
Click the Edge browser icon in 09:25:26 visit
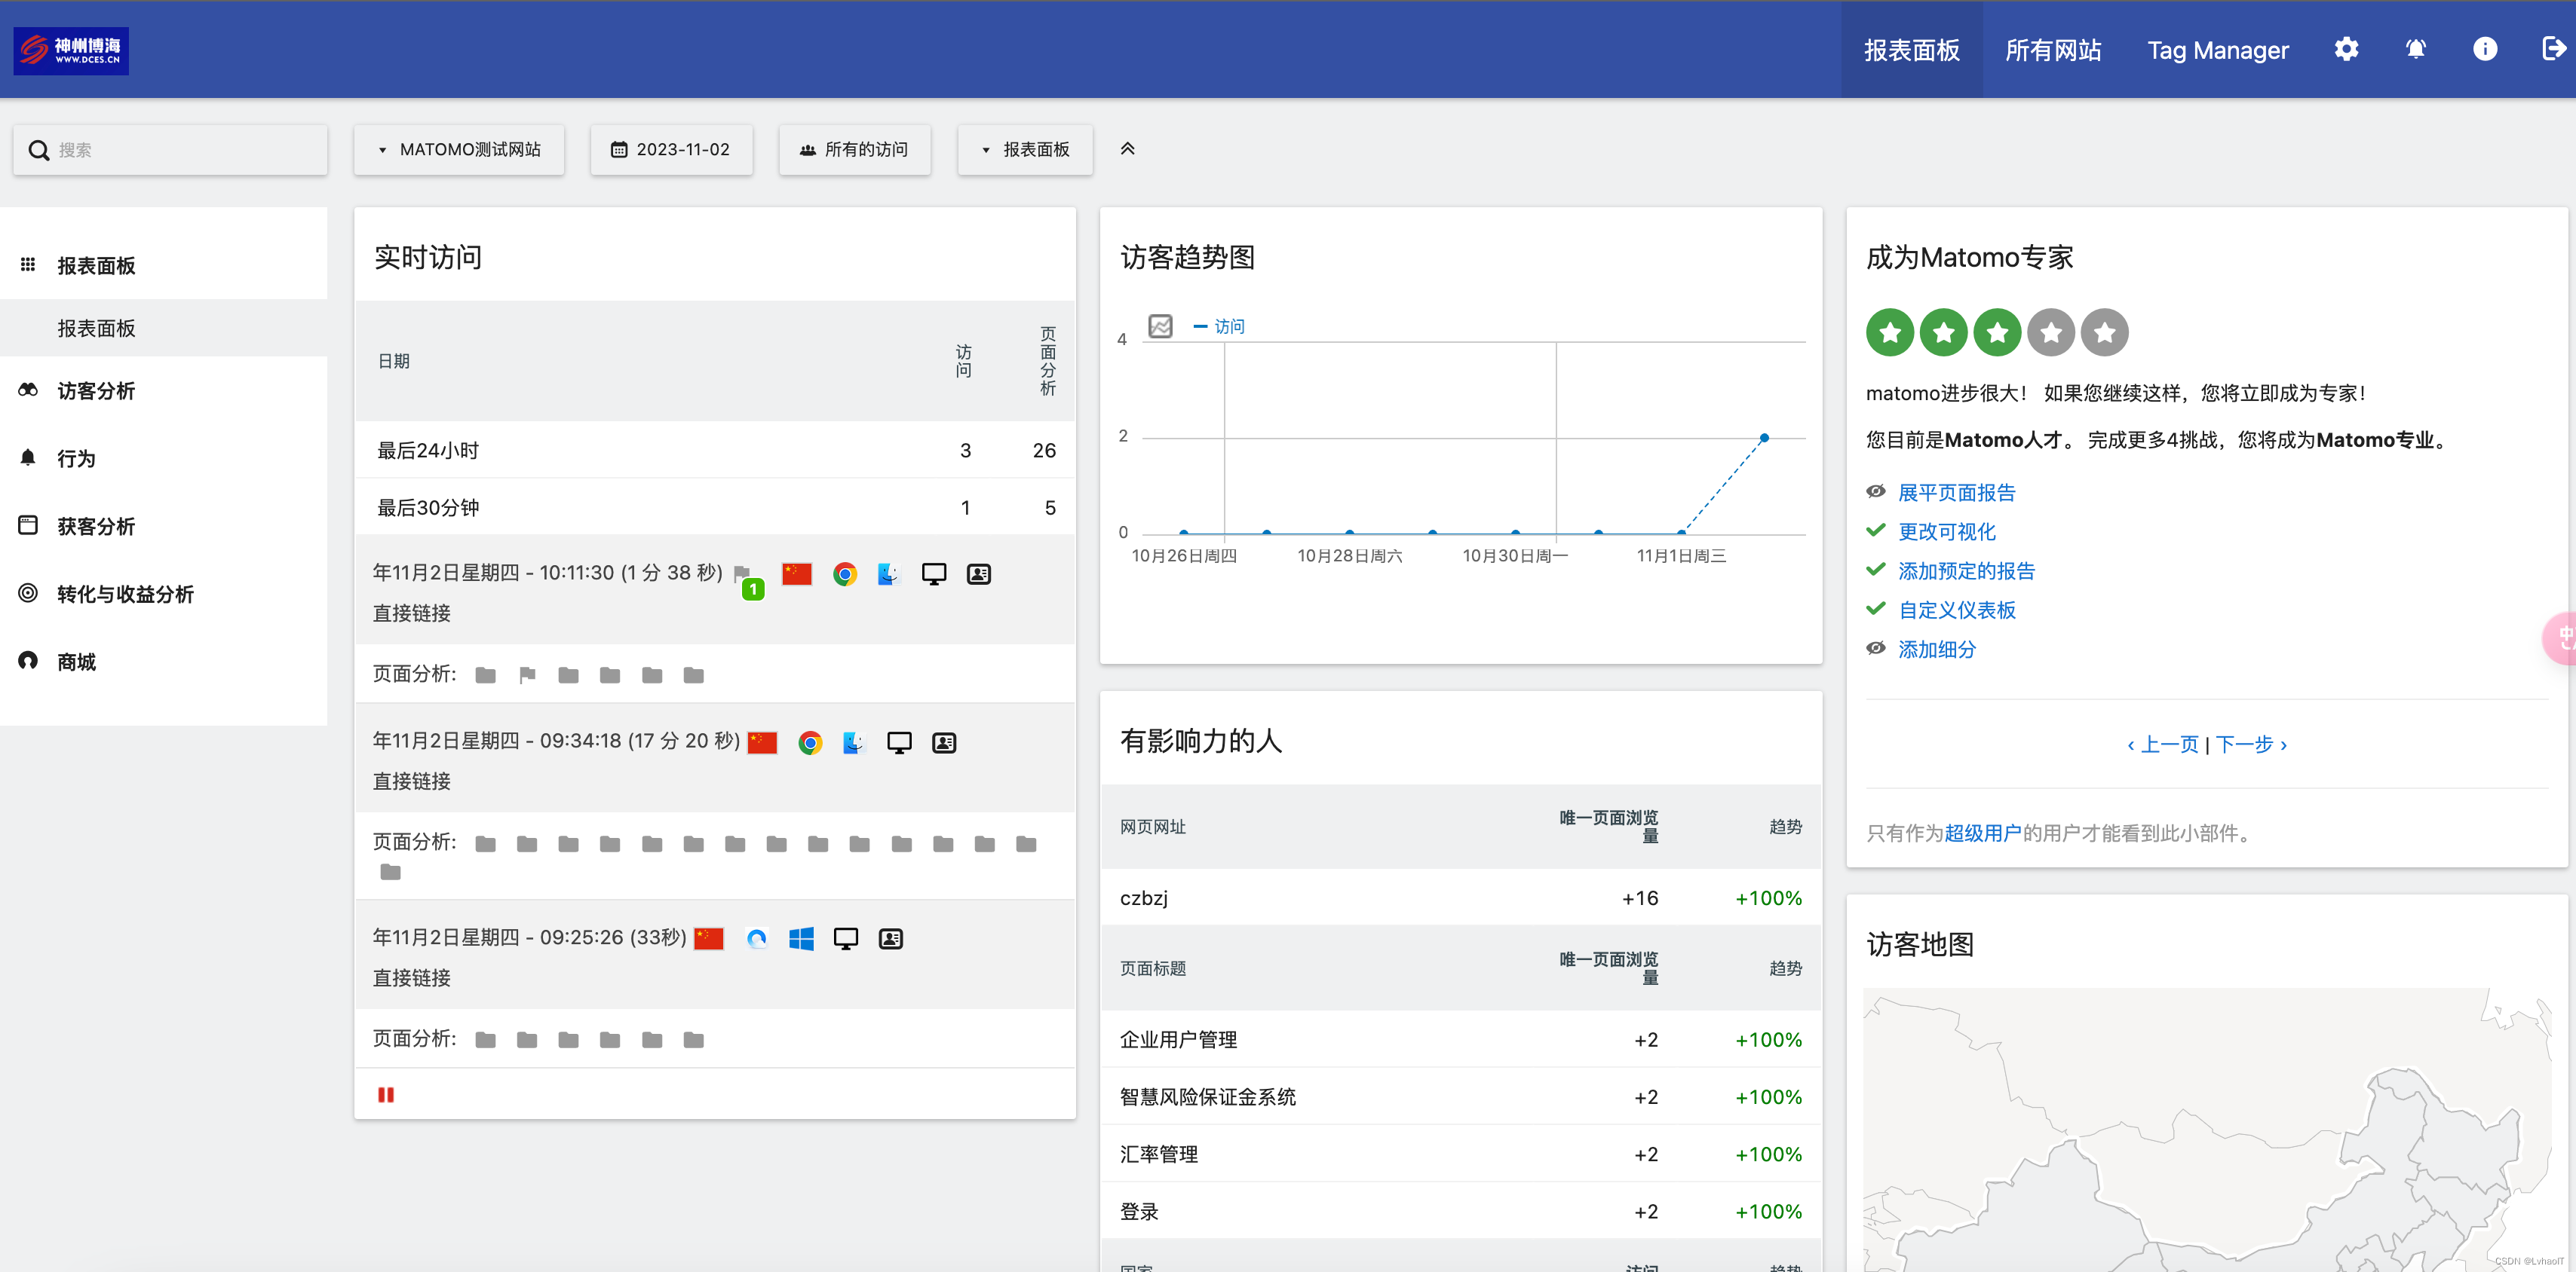click(x=757, y=938)
